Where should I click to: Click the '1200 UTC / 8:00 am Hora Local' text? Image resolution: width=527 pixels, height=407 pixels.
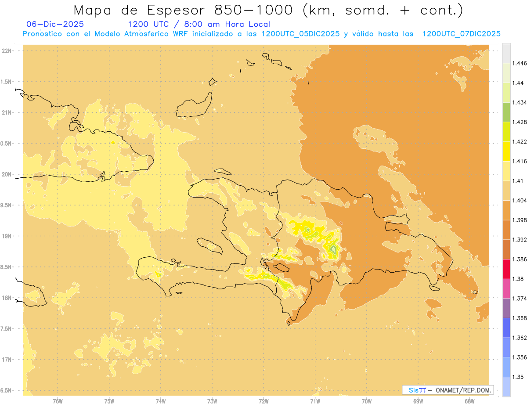[199, 25]
